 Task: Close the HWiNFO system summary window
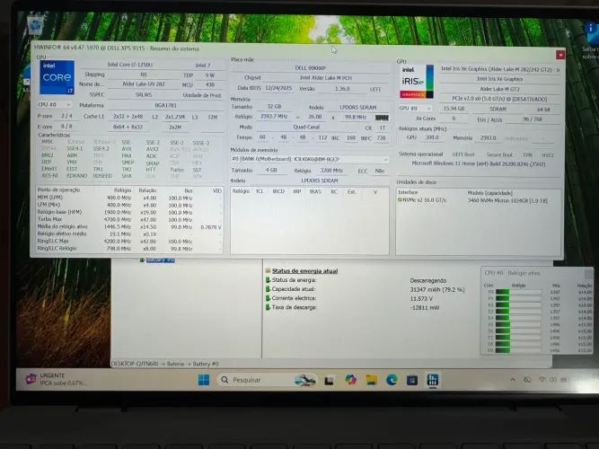click(560, 55)
